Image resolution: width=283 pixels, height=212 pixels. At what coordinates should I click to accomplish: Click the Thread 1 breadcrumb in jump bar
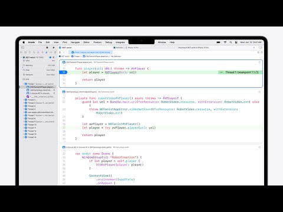[76, 57]
